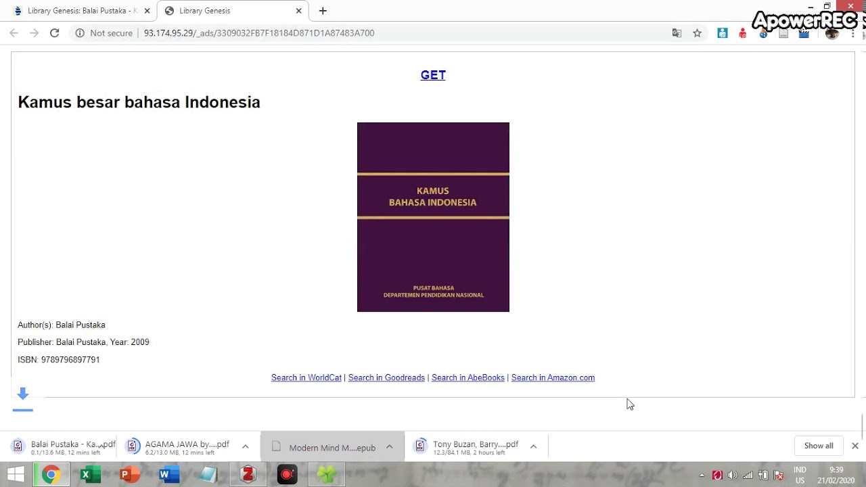
Task: Open the film clapperboard extension icon
Action: click(804, 32)
